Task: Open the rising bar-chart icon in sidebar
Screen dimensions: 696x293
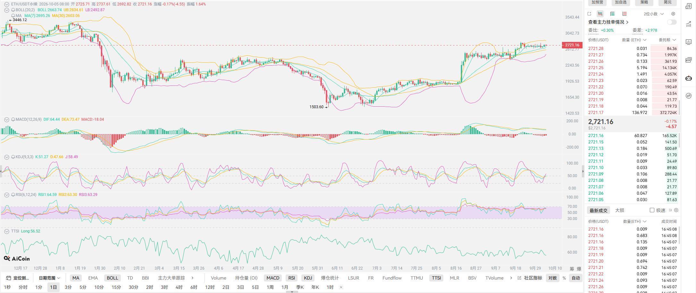Action: coord(688,24)
